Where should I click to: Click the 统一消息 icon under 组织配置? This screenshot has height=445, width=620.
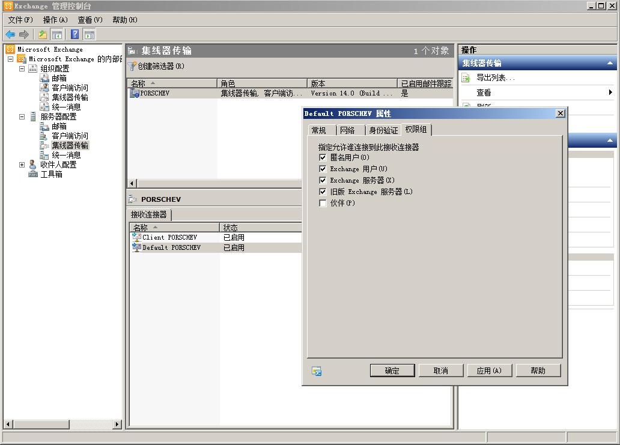(x=44, y=107)
